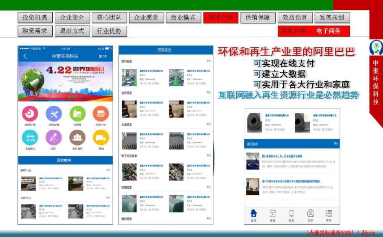This screenshot has height=237, width=383.
Task: Open the 企业愿景 section
Action: click(x=146, y=18)
